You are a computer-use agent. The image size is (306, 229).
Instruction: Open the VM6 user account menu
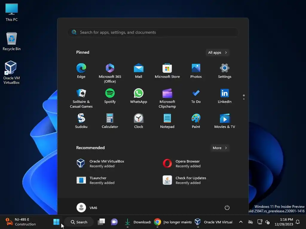pos(87,208)
